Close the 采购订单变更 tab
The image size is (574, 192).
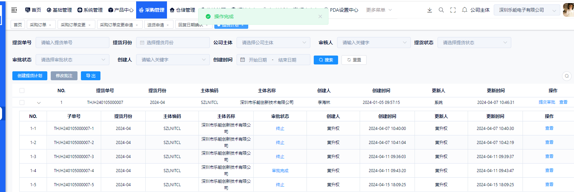pos(89,25)
